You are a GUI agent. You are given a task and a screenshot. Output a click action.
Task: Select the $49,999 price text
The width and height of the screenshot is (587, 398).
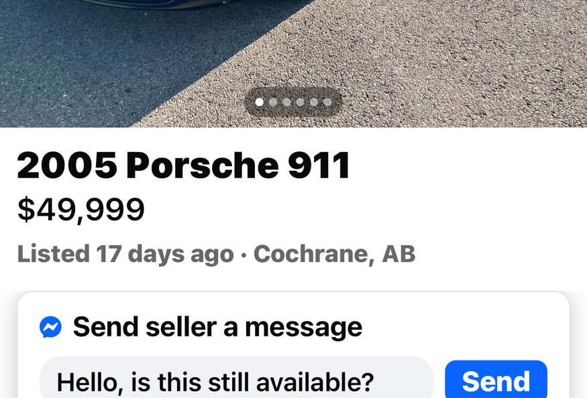tap(81, 210)
